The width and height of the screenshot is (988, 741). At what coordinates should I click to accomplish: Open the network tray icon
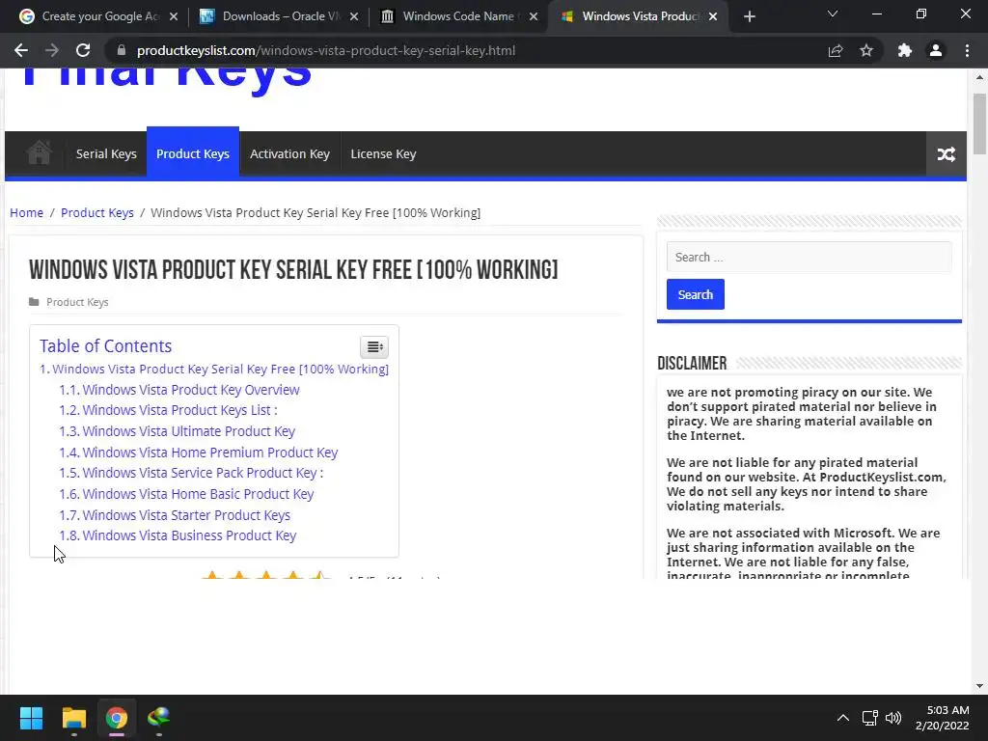click(x=870, y=718)
